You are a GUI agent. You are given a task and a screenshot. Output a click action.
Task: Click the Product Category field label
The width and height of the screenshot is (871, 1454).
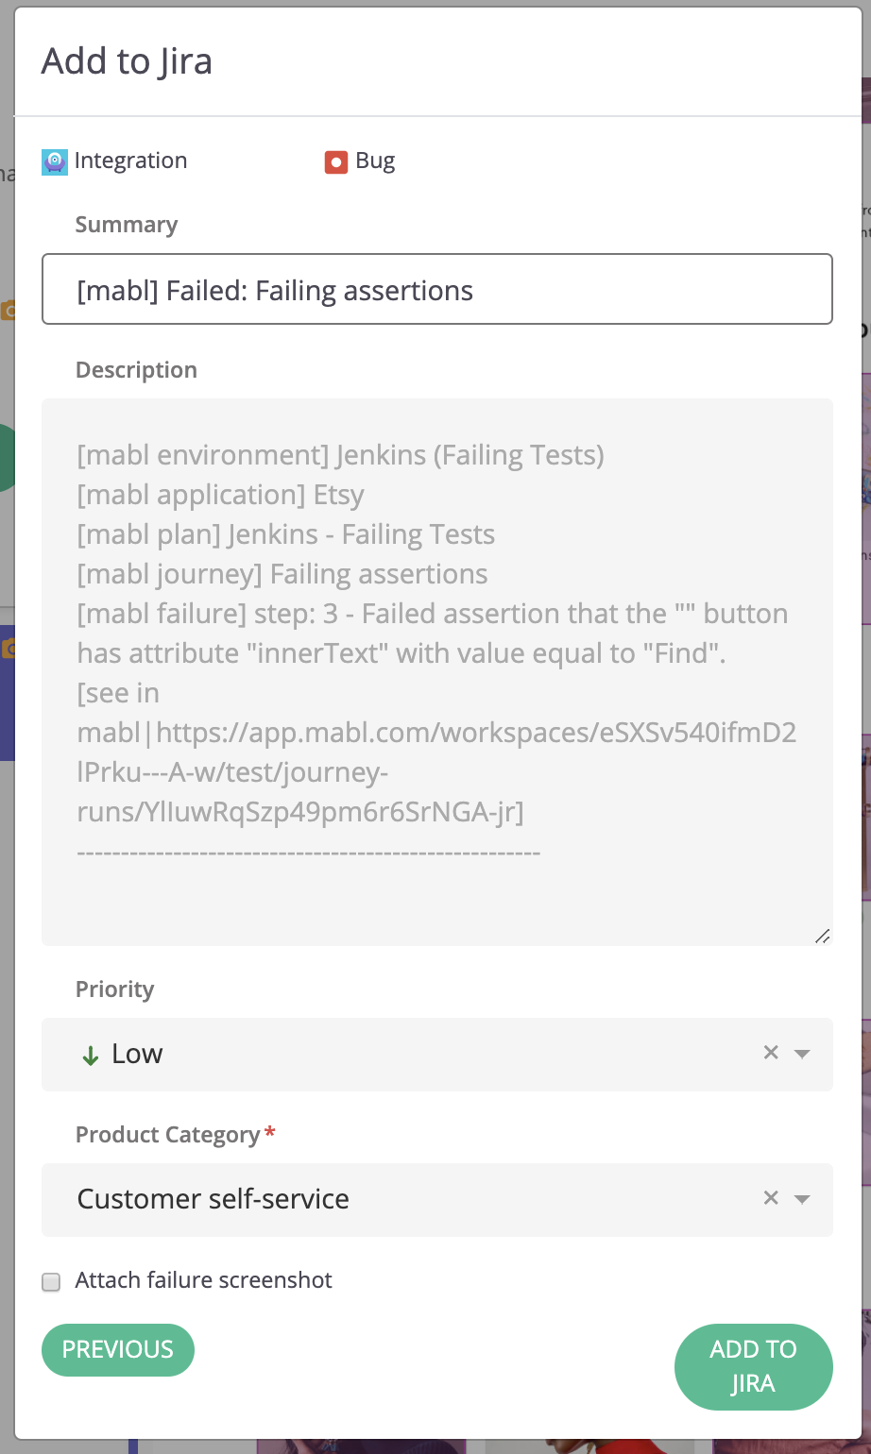167,1135
